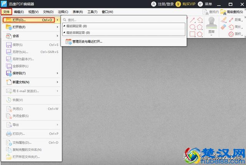
Task: Choose 另存为副本(Y)... menu entry
Action: tap(32, 59)
